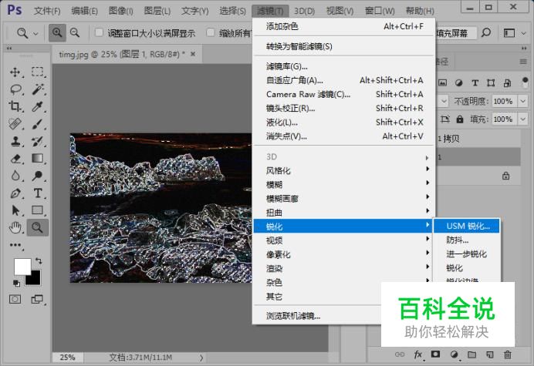
Task: Link layers with chain icon
Action: (400, 354)
